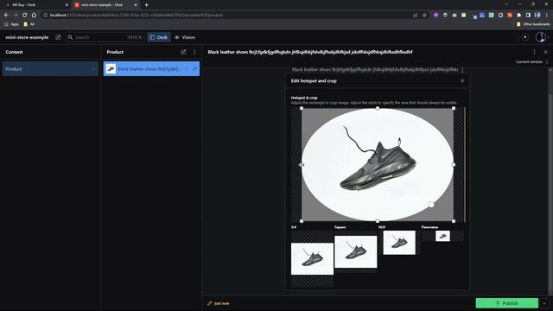
Task: Click the edit pencil icon on the Black leather shoes row
Action: click(x=194, y=69)
